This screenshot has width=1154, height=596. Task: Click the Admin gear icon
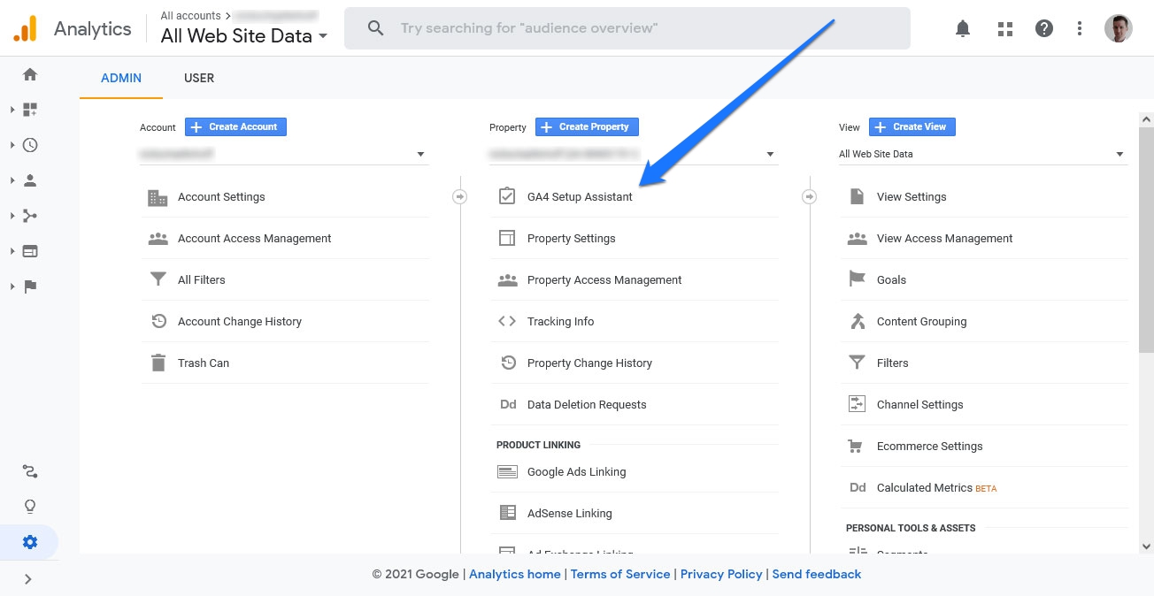click(x=30, y=542)
